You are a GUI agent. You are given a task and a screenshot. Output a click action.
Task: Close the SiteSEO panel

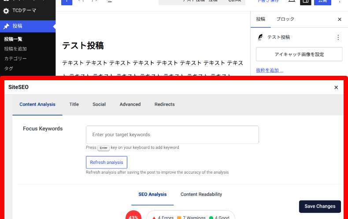tap(336, 88)
